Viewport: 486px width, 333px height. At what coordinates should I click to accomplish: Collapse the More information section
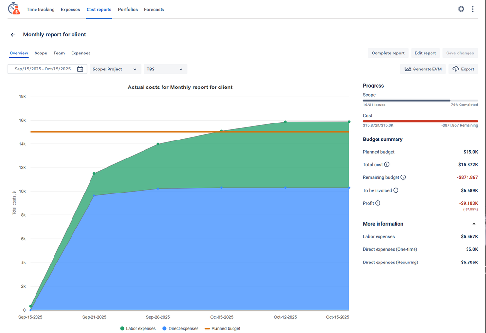tap(474, 224)
